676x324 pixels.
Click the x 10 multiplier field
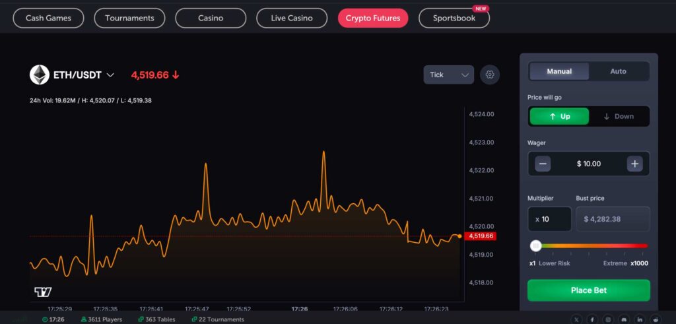pos(550,219)
